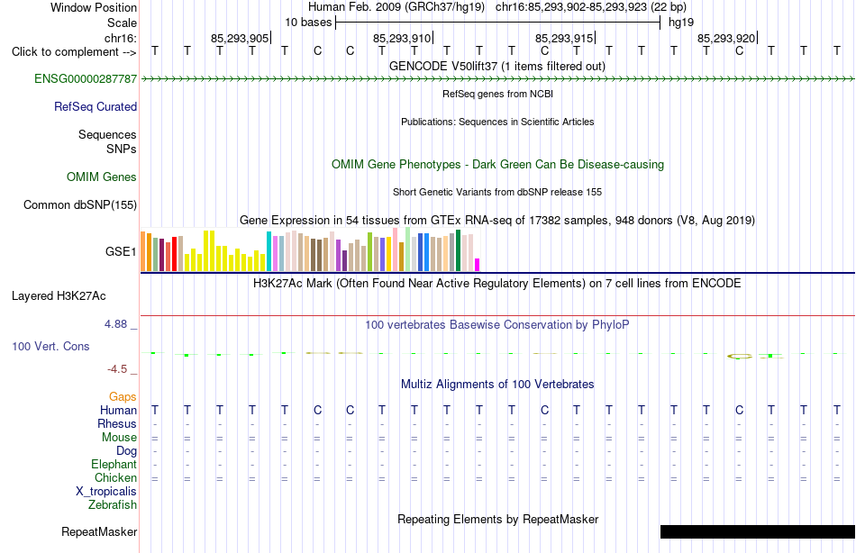This screenshot has height=553, width=856.
Task: Click the Human species label in Multiz
Action: 118,410
